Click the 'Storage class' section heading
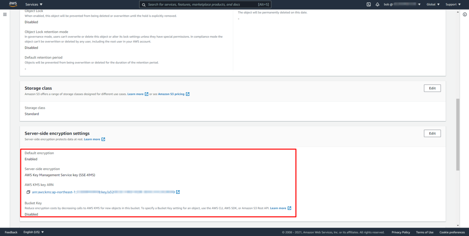The width and height of the screenshot is (469, 236). [x=38, y=88]
